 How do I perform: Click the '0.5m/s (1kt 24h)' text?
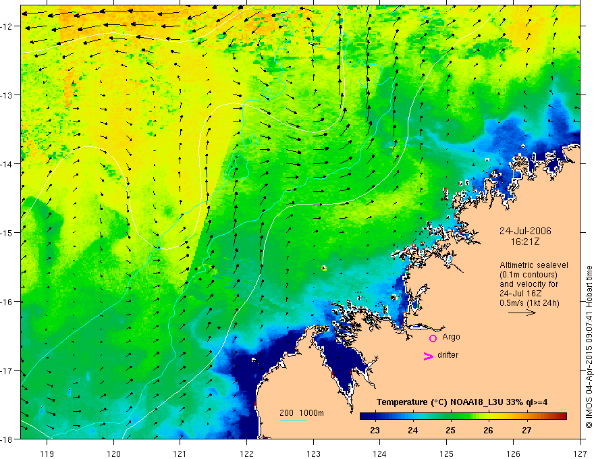(529, 303)
